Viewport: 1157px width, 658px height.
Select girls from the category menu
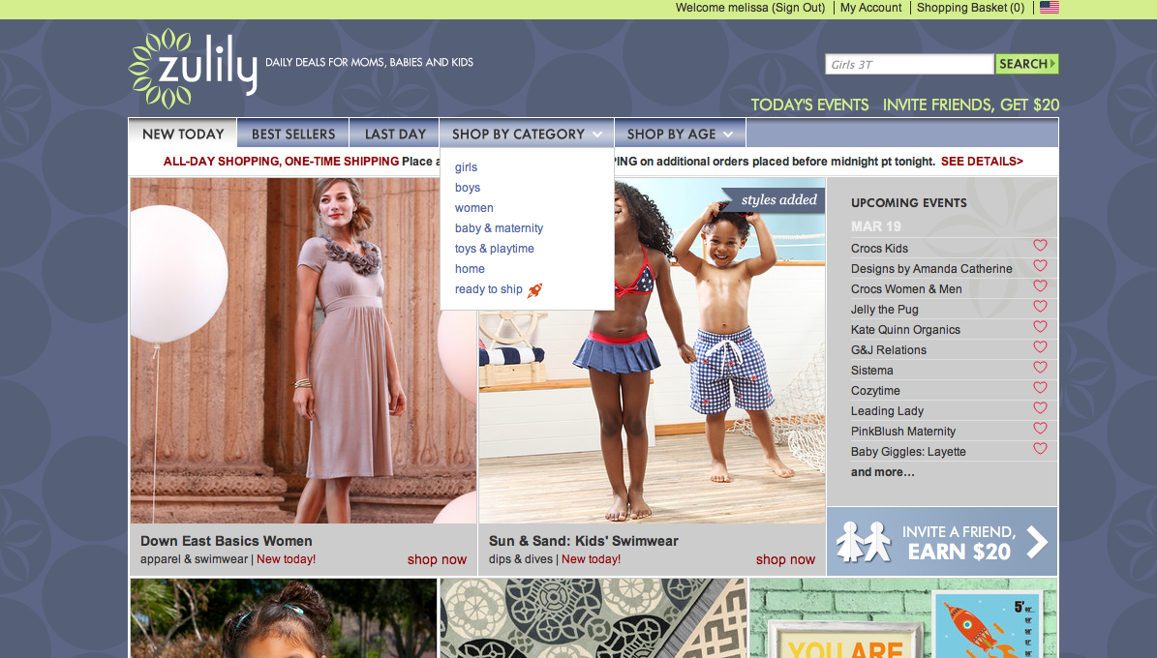(467, 167)
